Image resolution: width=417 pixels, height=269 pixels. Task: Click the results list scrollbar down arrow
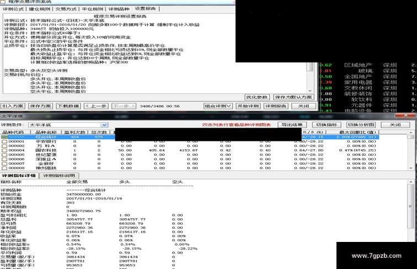coord(411,168)
